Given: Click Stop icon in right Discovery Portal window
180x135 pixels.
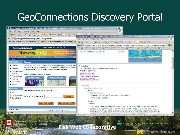Looking at the screenshot, I should click(x=92, y=42).
